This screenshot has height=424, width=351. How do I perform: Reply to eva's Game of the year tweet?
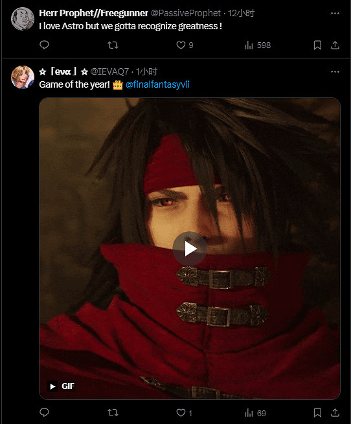tap(44, 413)
